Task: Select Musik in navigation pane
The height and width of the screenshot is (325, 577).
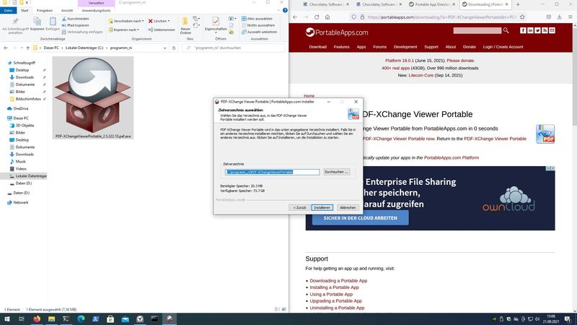Action: pyautogui.click(x=20, y=161)
